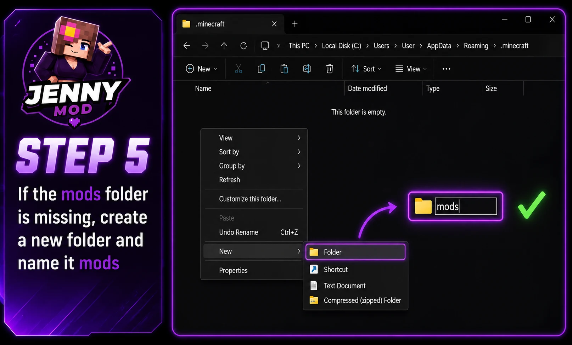Click Users in the breadcrumb path
This screenshot has width=572, height=345.
point(381,46)
